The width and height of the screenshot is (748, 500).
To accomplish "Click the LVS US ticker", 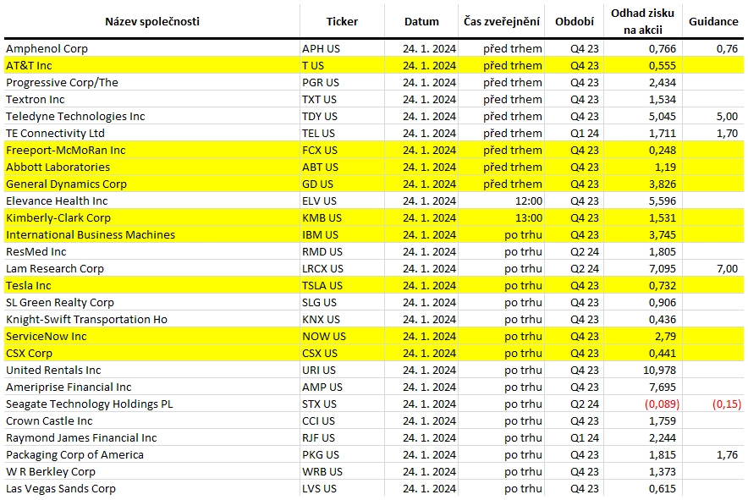I will point(319,489).
